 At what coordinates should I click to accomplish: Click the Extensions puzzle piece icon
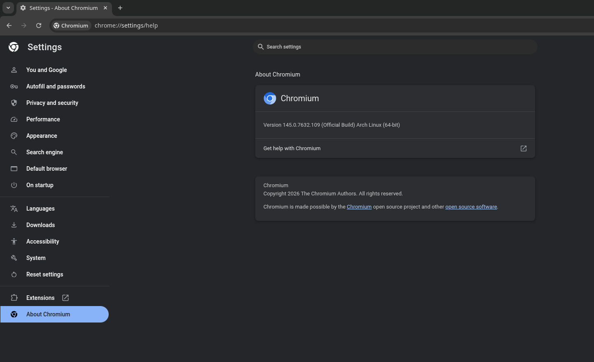[14, 298]
